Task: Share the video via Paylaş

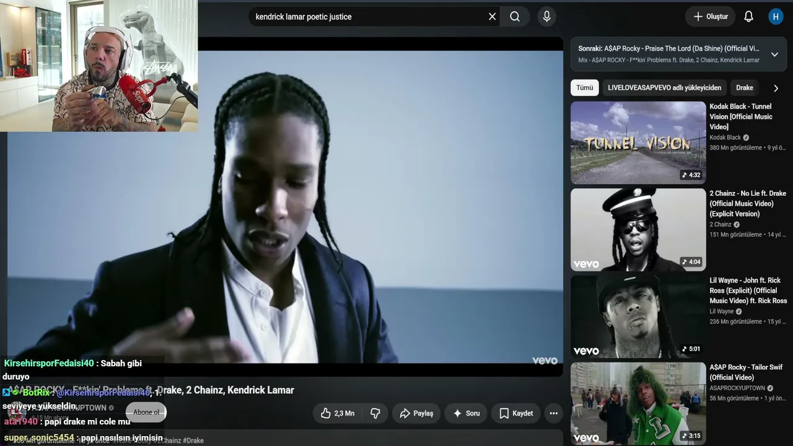Action: [x=416, y=413]
